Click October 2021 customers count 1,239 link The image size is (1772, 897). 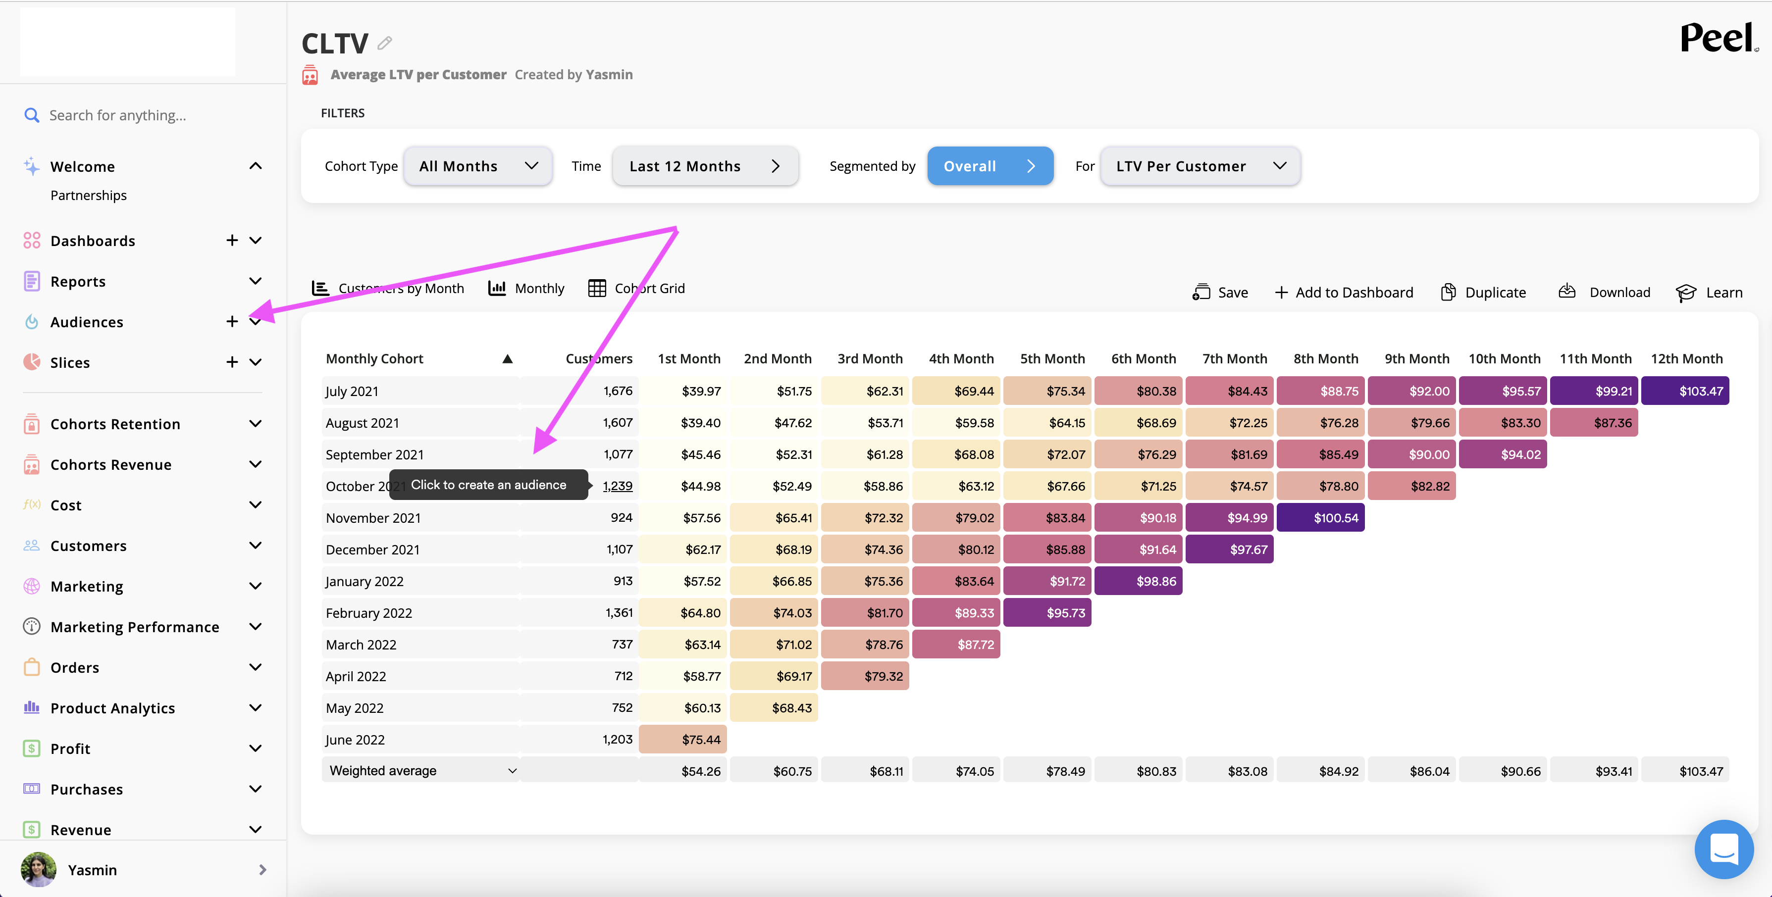617,485
